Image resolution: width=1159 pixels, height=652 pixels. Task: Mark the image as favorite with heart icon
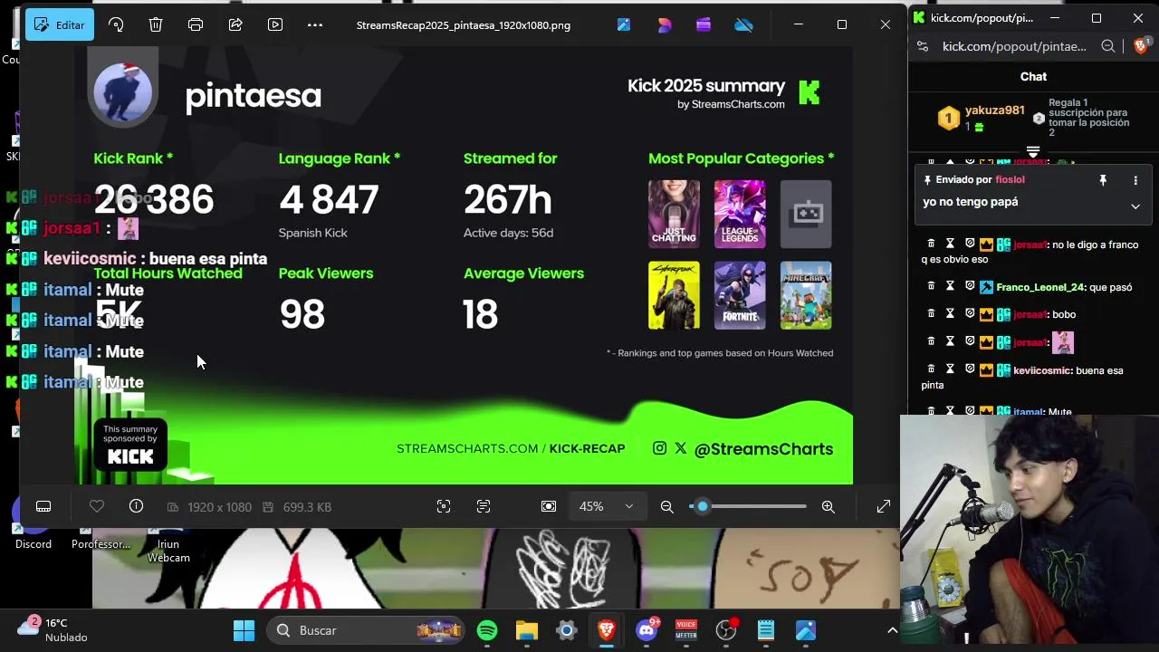97,506
